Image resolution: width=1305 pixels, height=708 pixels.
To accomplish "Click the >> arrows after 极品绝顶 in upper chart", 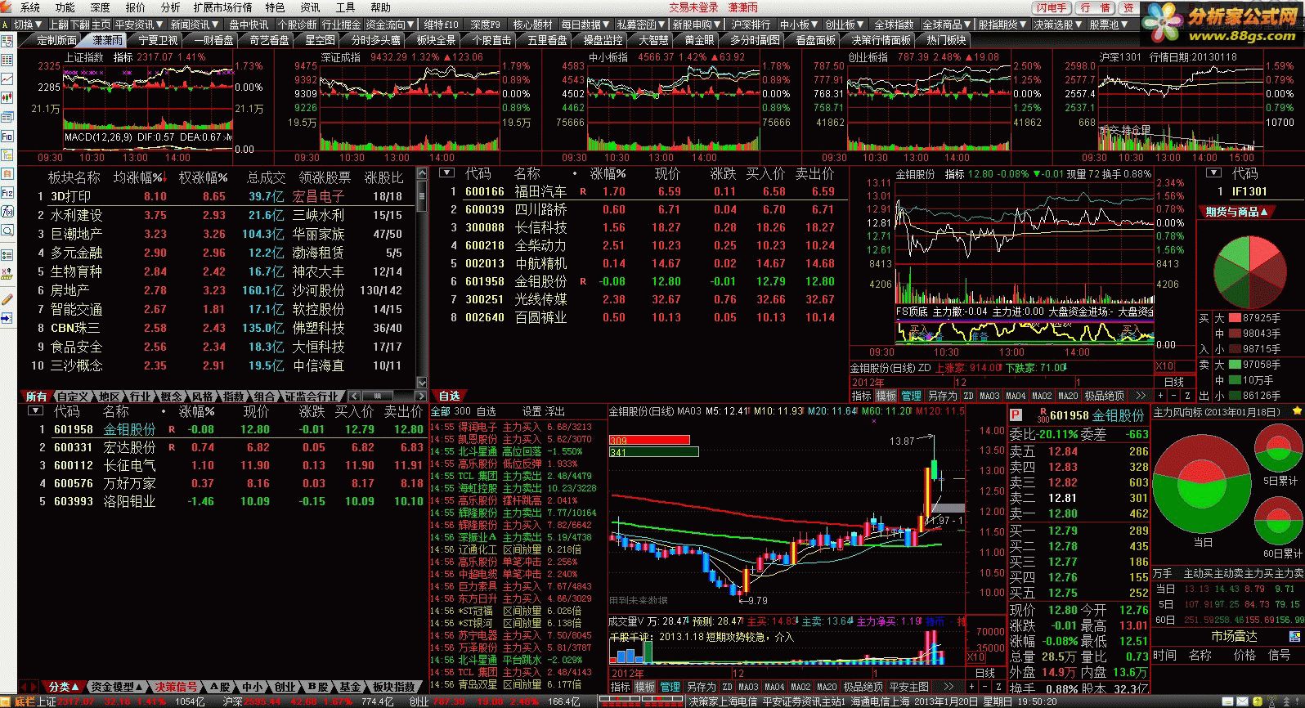I will [1140, 395].
